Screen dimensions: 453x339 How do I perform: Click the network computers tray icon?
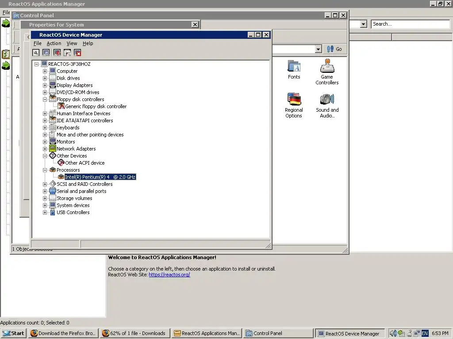click(417, 333)
